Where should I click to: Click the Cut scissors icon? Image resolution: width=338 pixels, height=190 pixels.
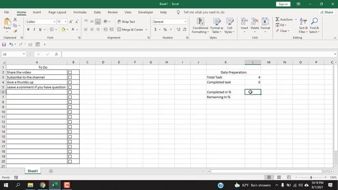[15, 20]
